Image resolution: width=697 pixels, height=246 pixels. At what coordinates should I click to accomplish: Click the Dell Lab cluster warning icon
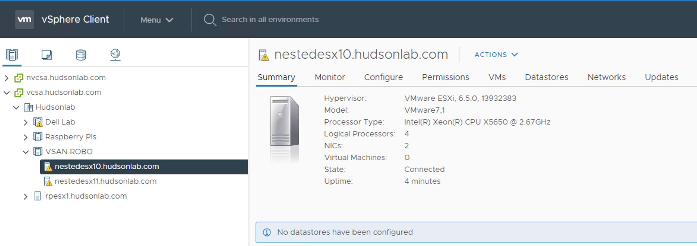pos(38,122)
